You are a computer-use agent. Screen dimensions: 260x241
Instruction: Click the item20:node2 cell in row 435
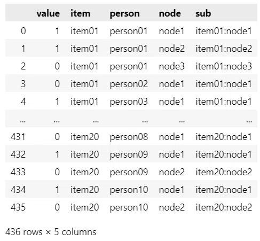coord(224,207)
